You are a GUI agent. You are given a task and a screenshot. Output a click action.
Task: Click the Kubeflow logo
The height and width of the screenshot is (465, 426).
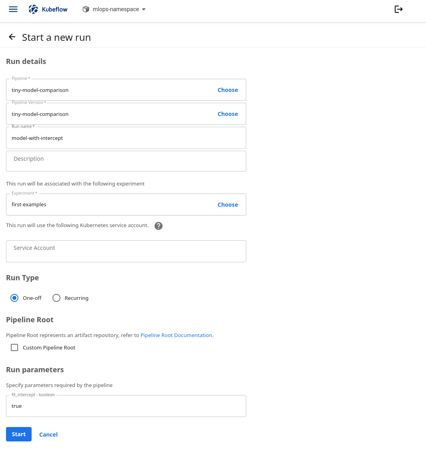48,9
